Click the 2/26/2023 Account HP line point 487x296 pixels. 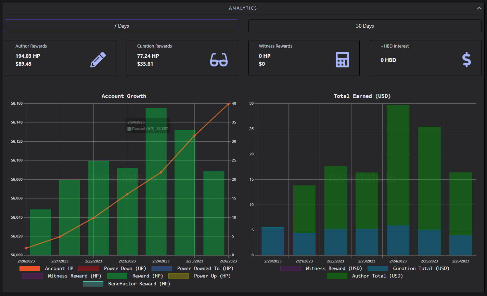228,104
